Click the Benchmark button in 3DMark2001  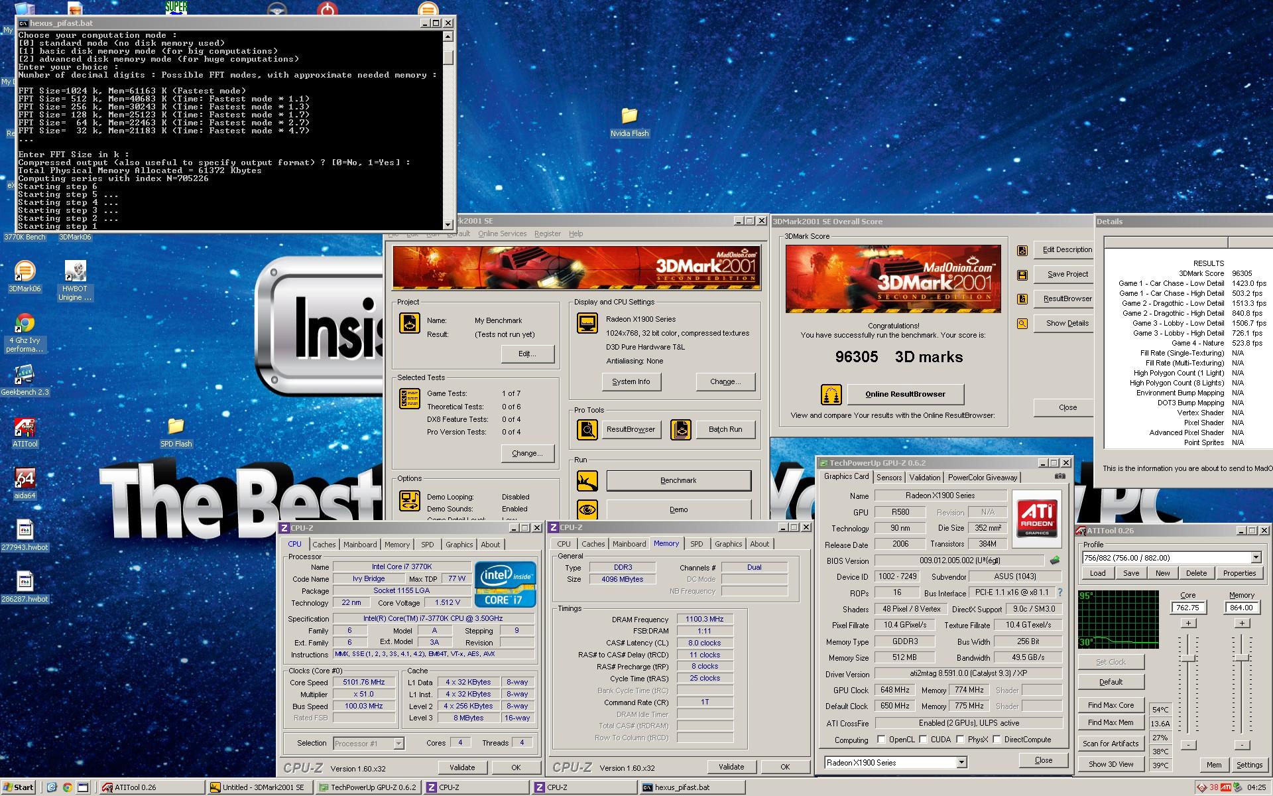(678, 480)
